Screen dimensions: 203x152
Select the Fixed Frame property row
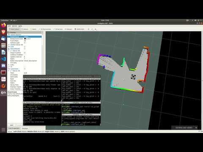pyautogui.click(x=25, y=37)
